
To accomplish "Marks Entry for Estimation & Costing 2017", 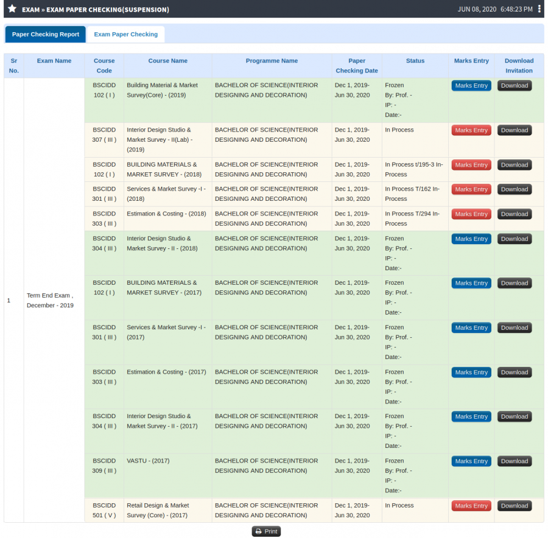I will (471, 372).
